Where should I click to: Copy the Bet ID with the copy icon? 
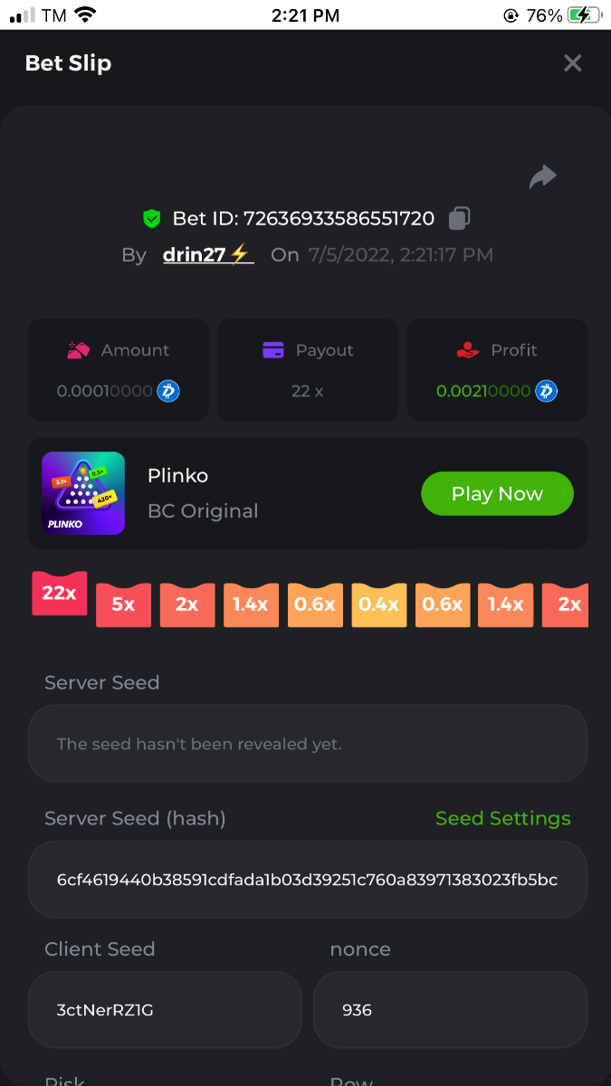(x=460, y=218)
